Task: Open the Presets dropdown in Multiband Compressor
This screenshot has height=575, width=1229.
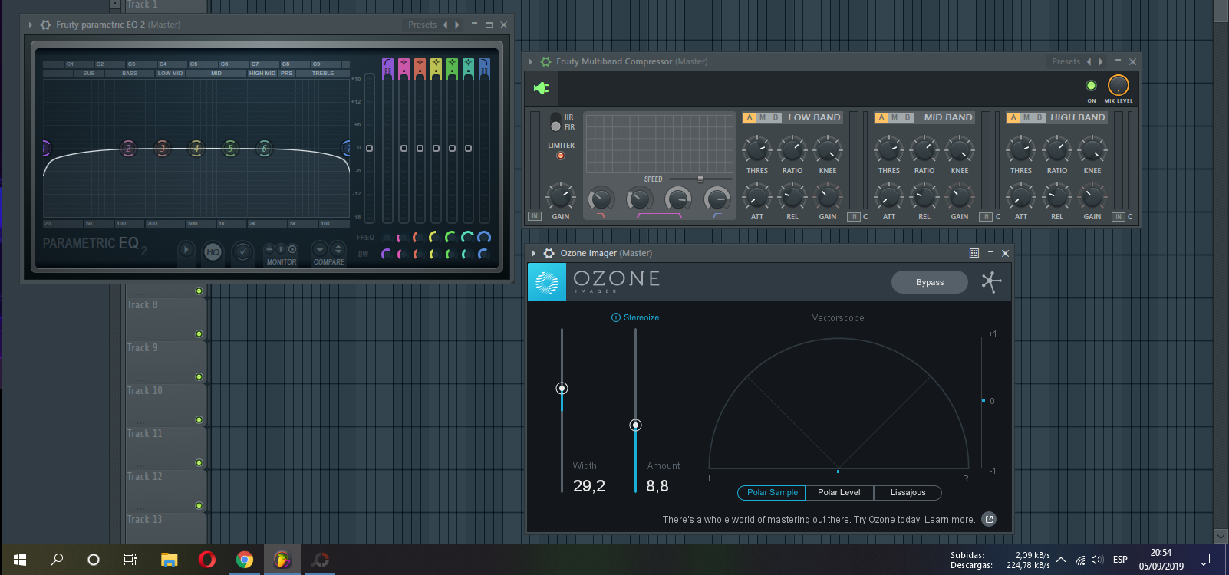Action: pos(1066,61)
